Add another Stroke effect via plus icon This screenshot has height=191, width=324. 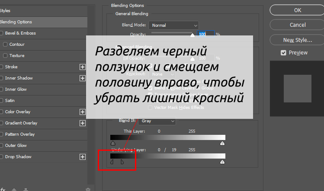tap(83, 67)
